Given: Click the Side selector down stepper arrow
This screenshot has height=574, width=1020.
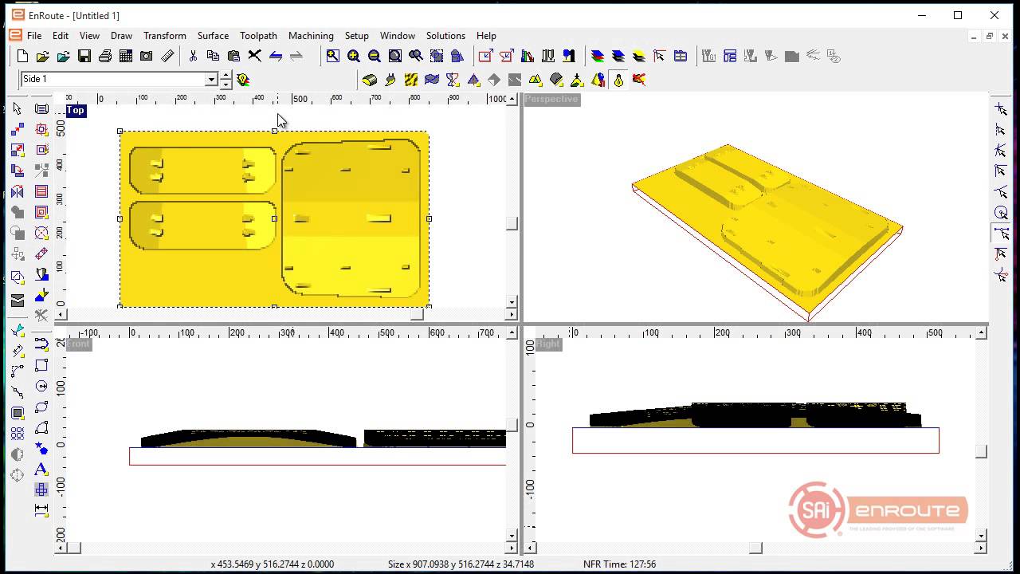Looking at the screenshot, I should 226,83.
